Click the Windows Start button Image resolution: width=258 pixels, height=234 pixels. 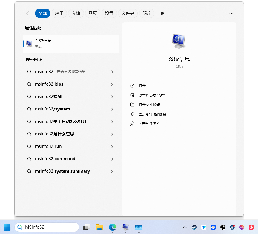click(7, 227)
